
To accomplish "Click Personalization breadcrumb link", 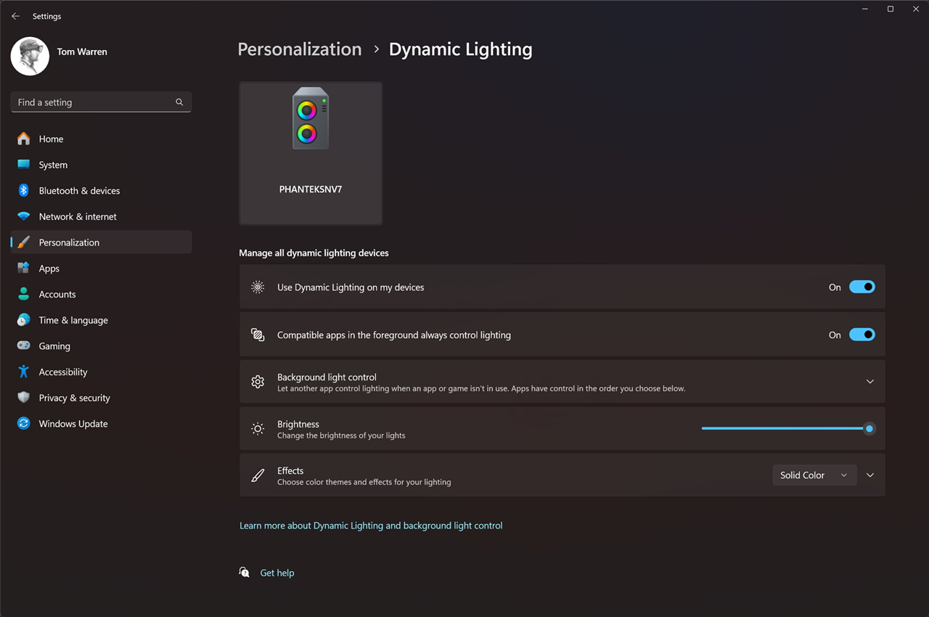I will [x=300, y=49].
